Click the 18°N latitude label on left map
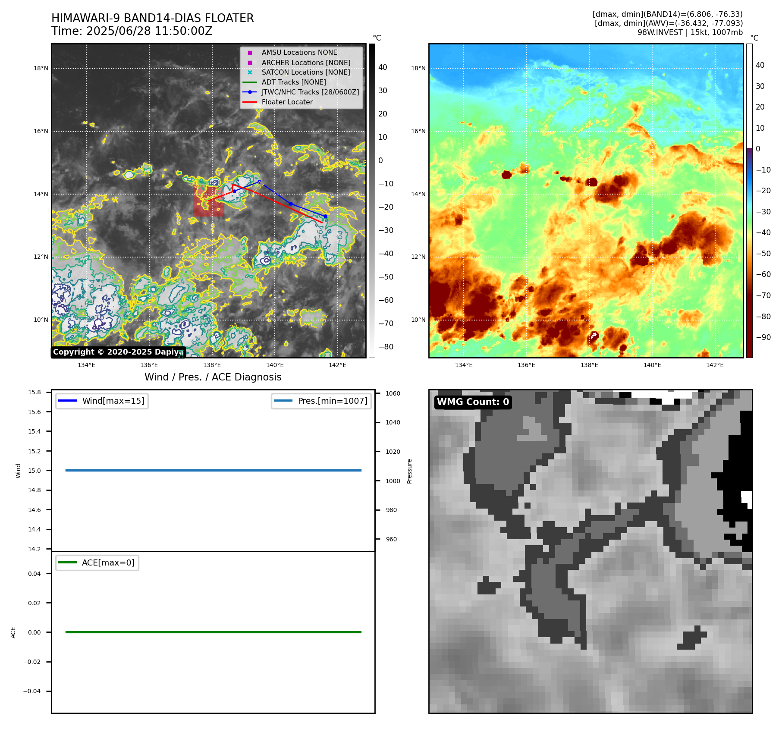 tap(41, 68)
